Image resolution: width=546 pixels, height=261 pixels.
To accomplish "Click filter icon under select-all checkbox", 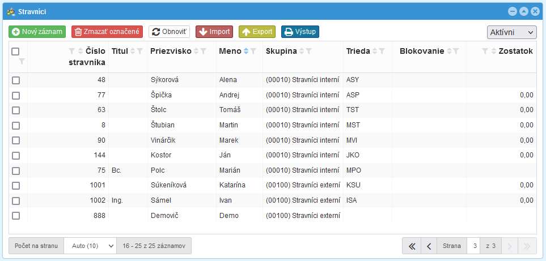I will click(22, 62).
